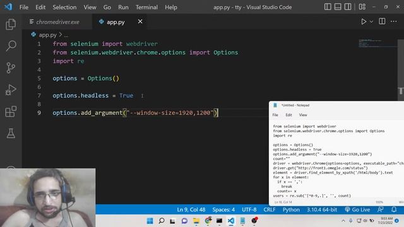Viewport: 404px width, 227px height.
Task: Click the Notepad title bar icon
Action: (x=275, y=105)
